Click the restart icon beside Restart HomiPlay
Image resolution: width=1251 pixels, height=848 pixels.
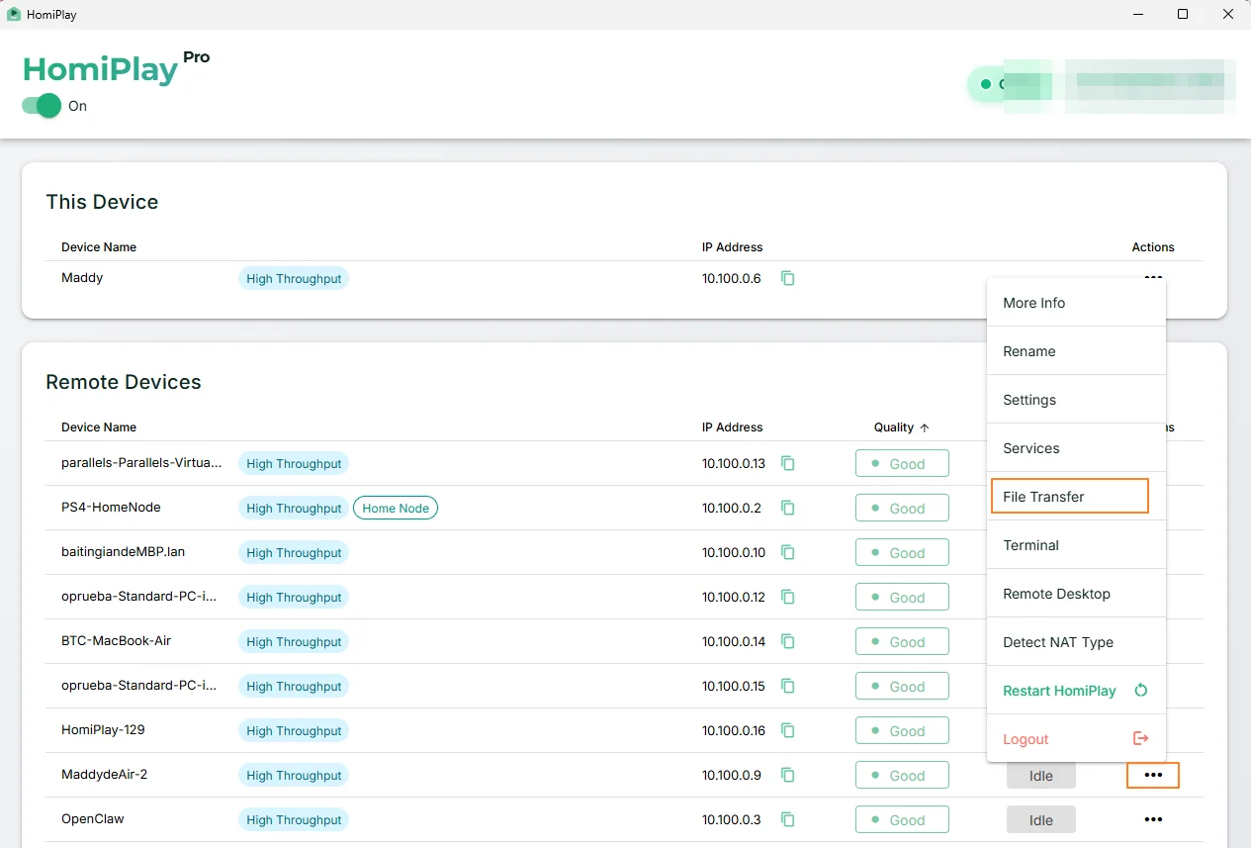pos(1140,691)
